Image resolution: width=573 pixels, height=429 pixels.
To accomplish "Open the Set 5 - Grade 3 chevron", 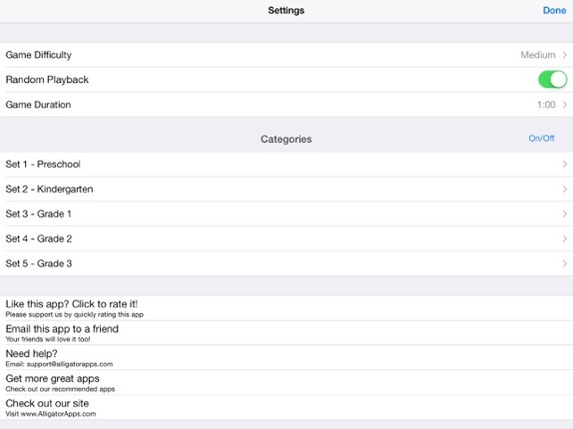I will [x=565, y=263].
